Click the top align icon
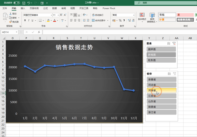The width and height of the screenshot is (197, 137). pyautogui.click(x=71, y=15)
